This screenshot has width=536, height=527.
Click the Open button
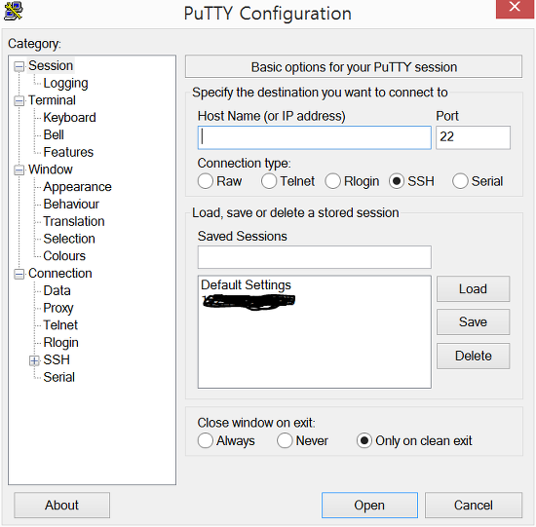(369, 506)
